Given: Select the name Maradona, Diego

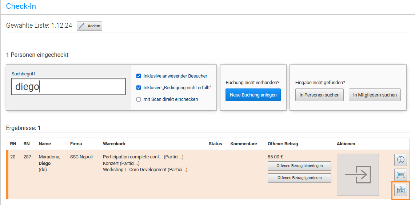Looking at the screenshot, I should pos(49,160).
